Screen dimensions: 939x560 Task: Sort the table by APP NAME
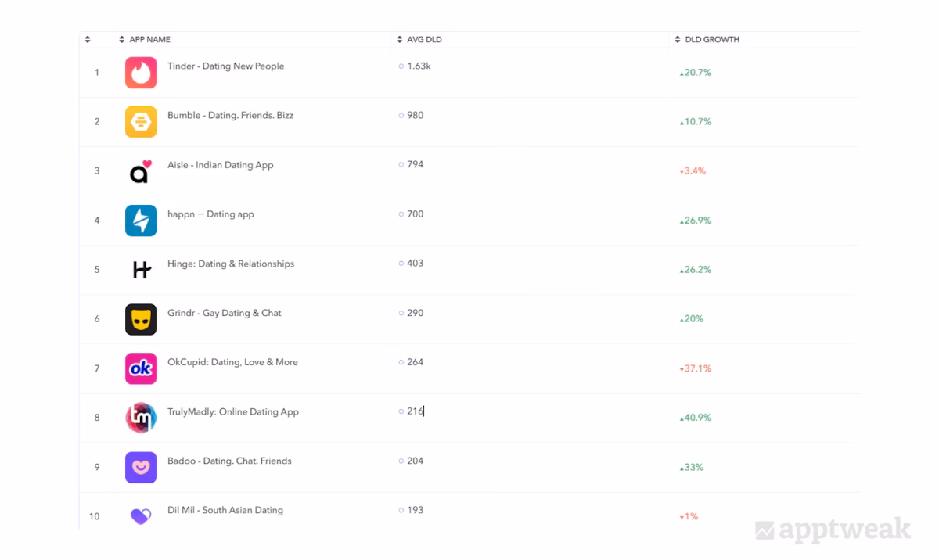click(x=145, y=39)
